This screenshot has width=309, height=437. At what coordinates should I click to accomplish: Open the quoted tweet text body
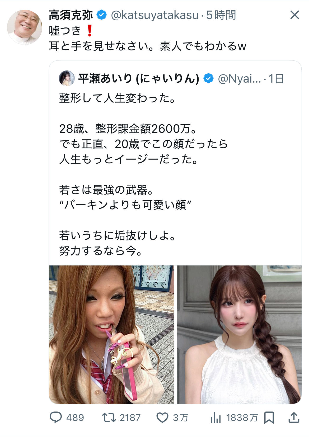coord(144,174)
